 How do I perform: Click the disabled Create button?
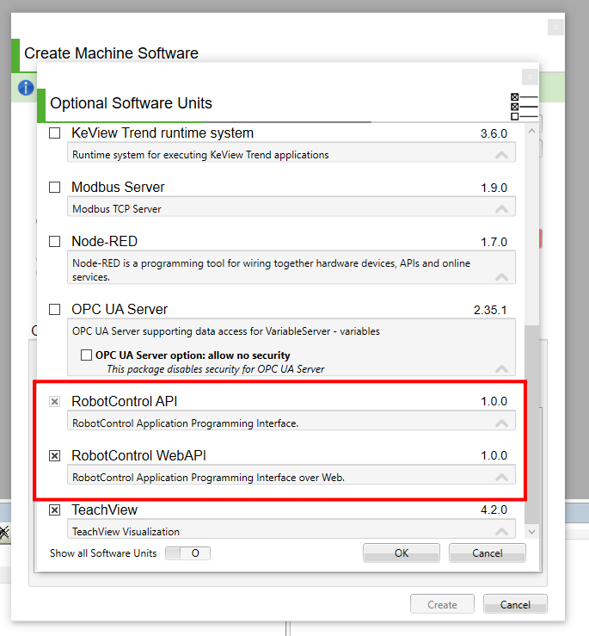pyautogui.click(x=442, y=605)
